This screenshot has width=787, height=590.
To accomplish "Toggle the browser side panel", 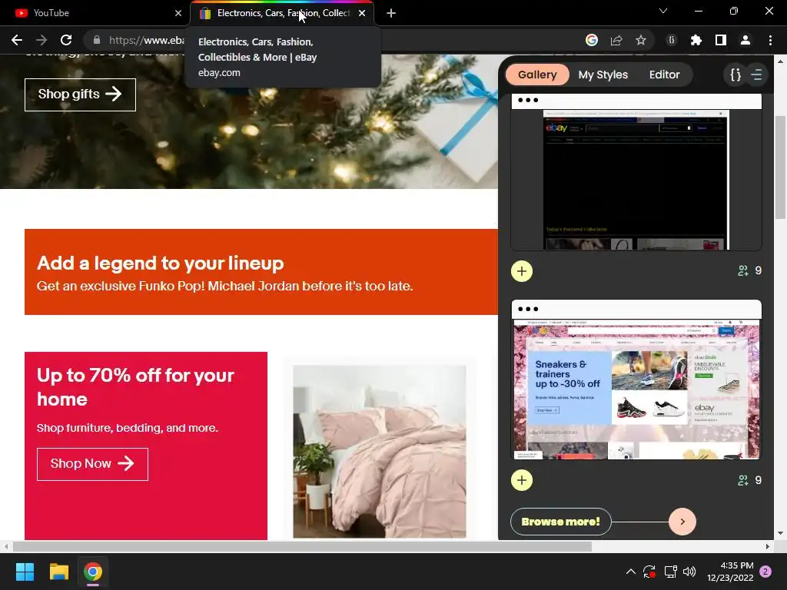I will (x=721, y=40).
